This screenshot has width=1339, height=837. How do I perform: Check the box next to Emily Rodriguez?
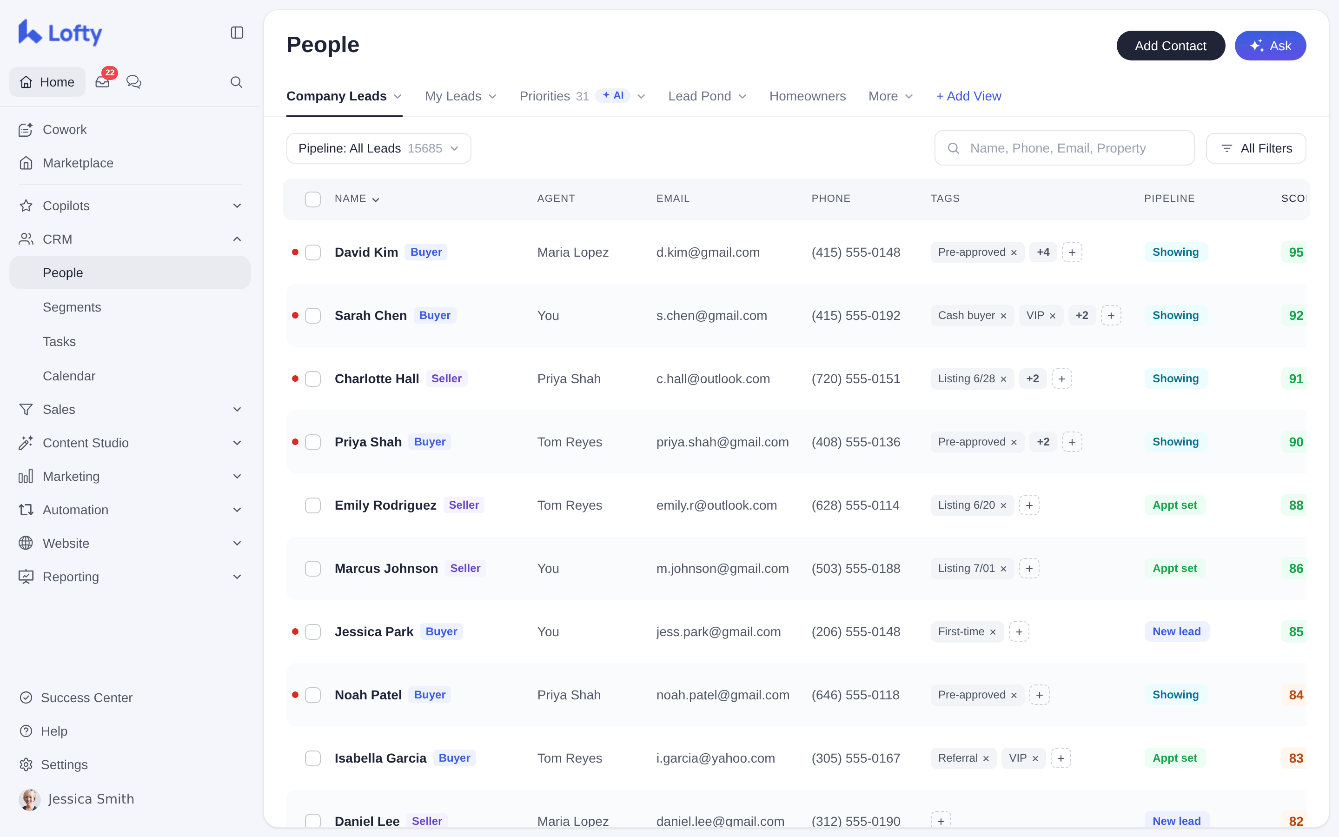(312, 505)
